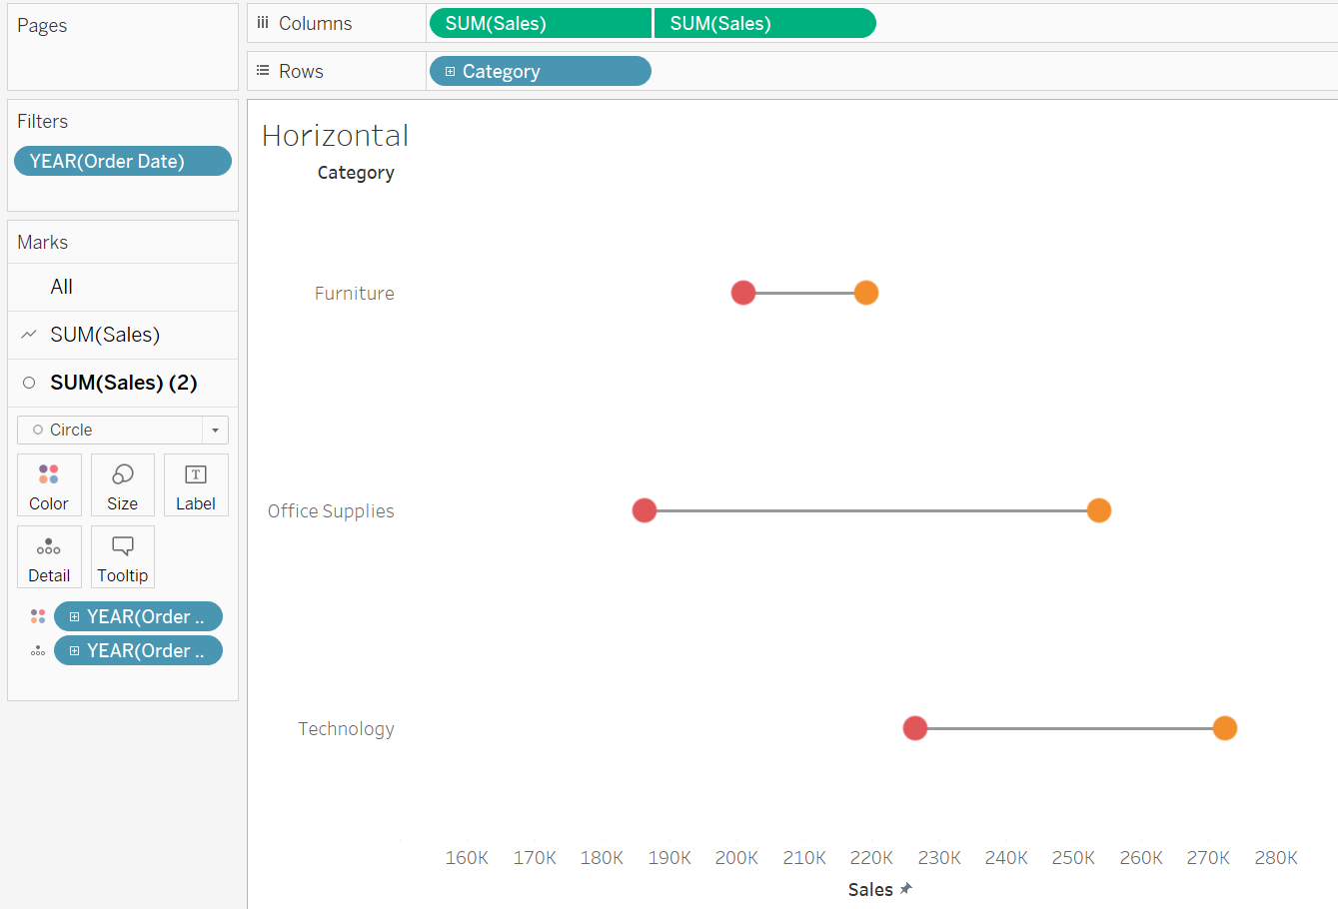Click the YEAR(Order Date) filter pill

(122, 160)
